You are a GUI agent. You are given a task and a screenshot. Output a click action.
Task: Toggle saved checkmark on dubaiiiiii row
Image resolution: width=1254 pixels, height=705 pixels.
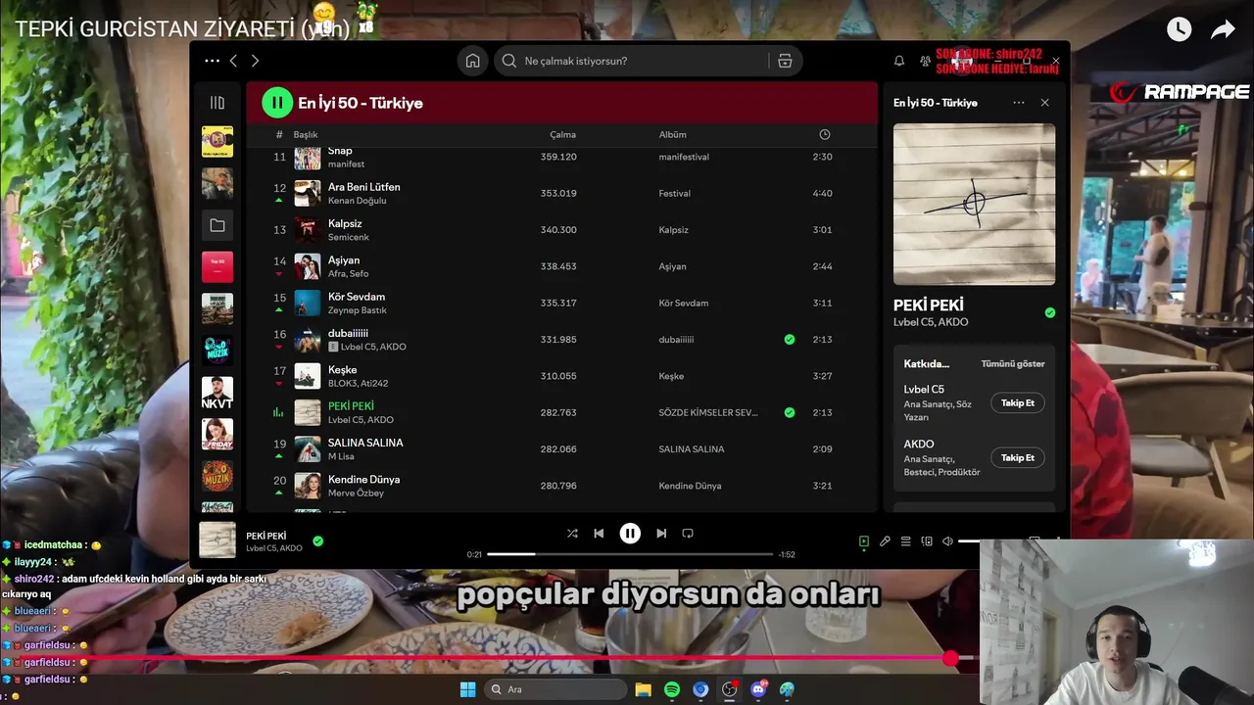pyautogui.click(x=790, y=339)
